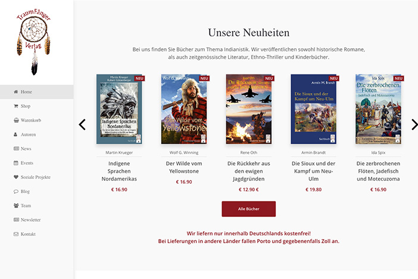This screenshot has height=279, width=418.
Task: Click the Team group icon
Action: pyautogui.click(x=16, y=206)
